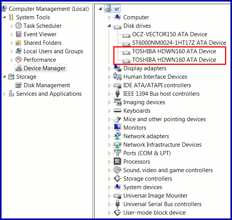Click the Network adapters icon
The height and width of the screenshot is (220, 232).
(x=118, y=136)
